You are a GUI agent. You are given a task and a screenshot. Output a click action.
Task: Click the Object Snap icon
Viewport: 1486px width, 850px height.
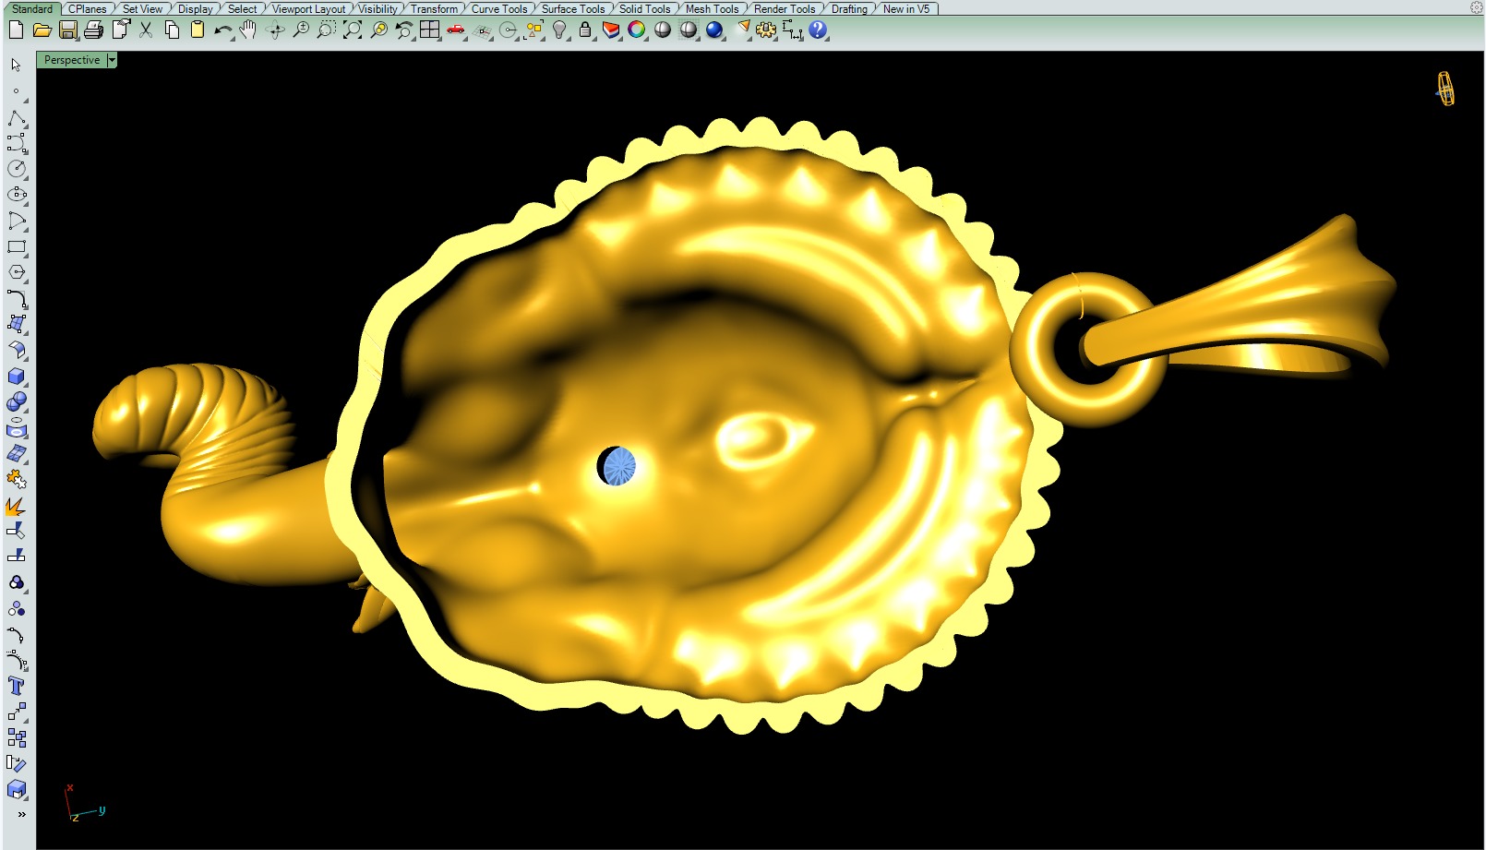[x=508, y=30]
